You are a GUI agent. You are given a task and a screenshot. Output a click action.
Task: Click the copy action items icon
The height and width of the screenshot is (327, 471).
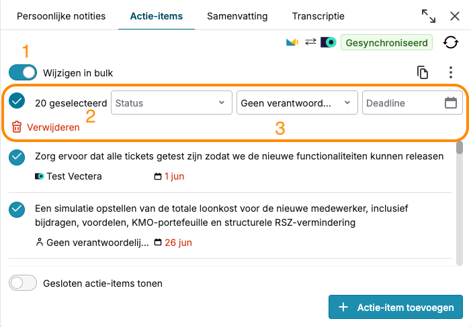423,72
